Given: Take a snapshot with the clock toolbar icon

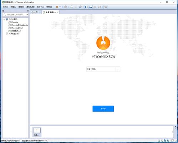Looking at the screenshot, I should point(72,7).
